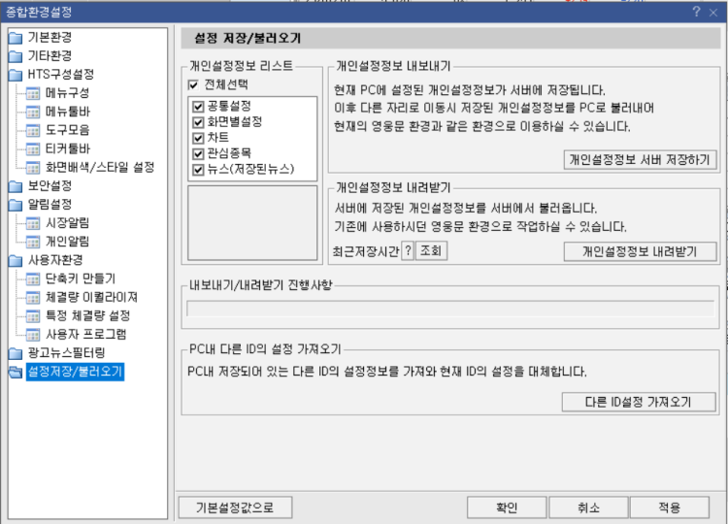Click the 조회 button

(431, 251)
